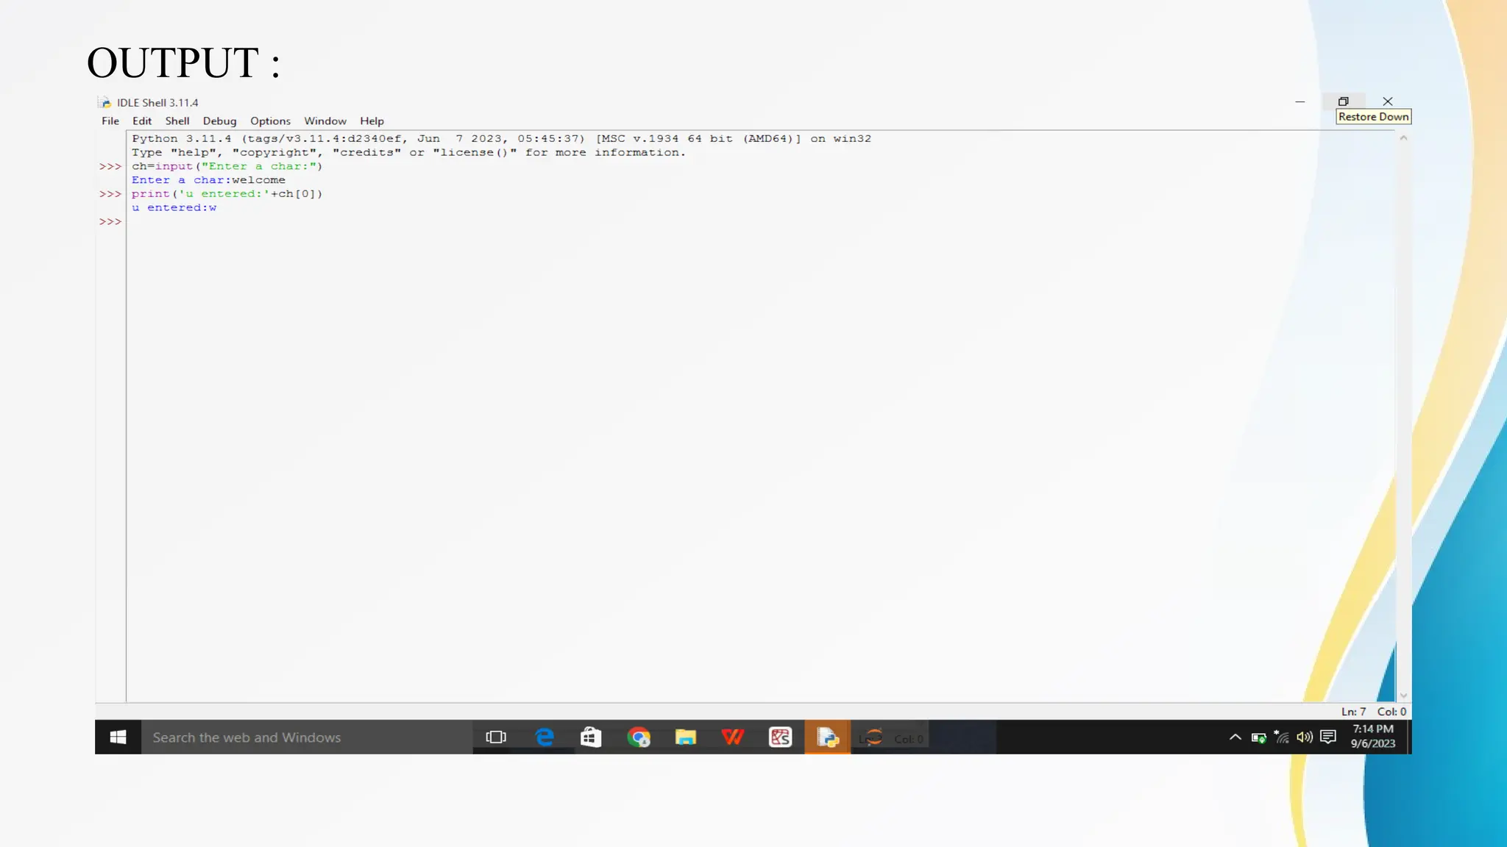This screenshot has height=847, width=1507.
Task: Click the print('u entered:'+ch[0]) line
Action: coord(227,194)
